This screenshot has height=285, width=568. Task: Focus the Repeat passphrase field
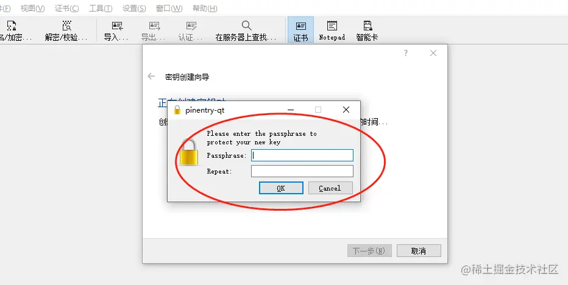302,171
